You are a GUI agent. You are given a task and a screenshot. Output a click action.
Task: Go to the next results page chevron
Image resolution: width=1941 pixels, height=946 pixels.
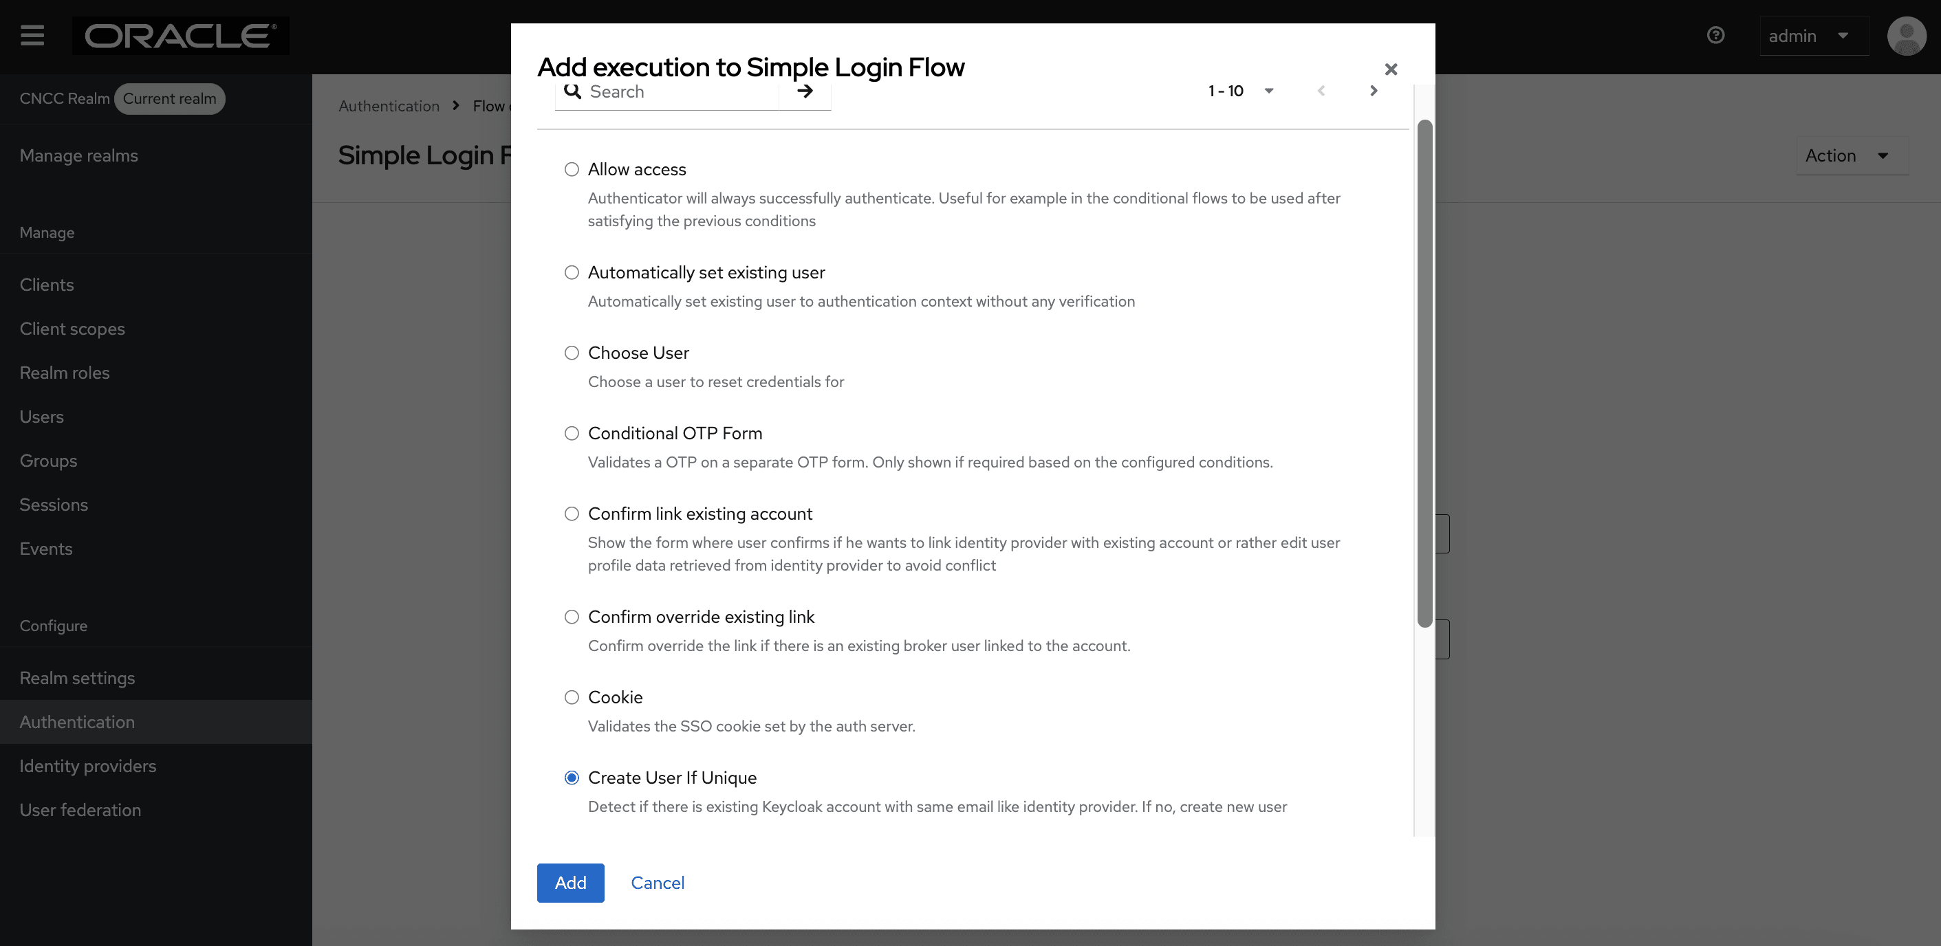pyautogui.click(x=1373, y=90)
